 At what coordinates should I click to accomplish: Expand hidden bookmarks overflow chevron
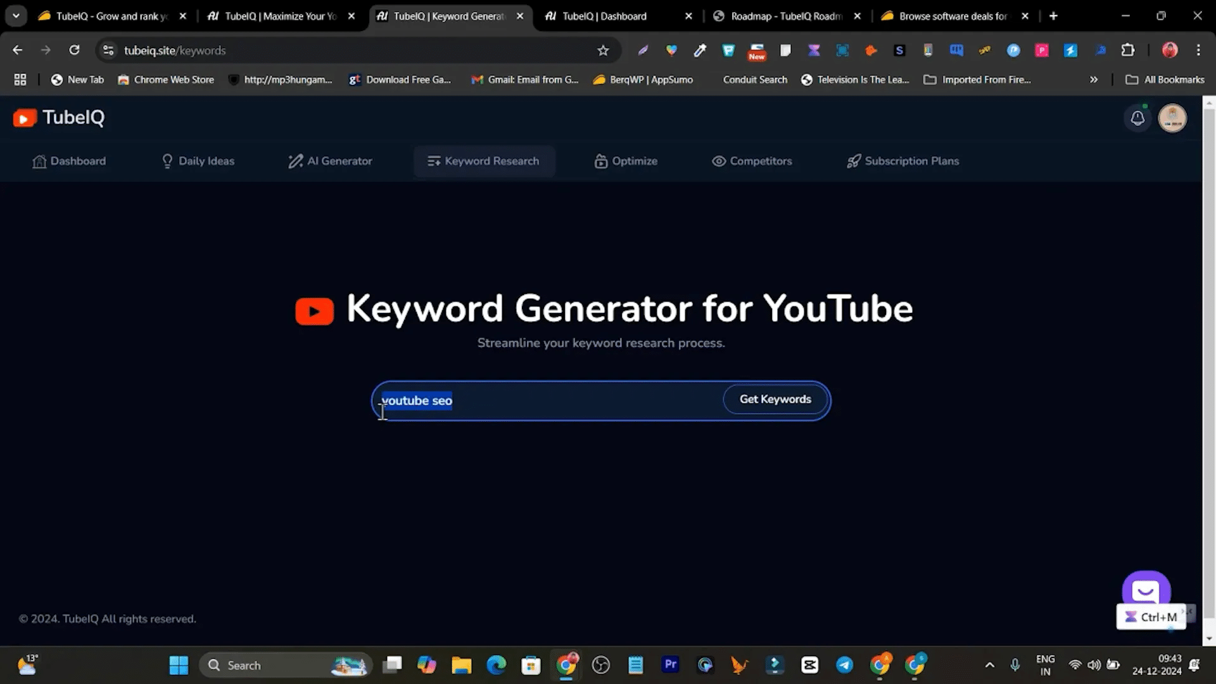[x=1093, y=80]
